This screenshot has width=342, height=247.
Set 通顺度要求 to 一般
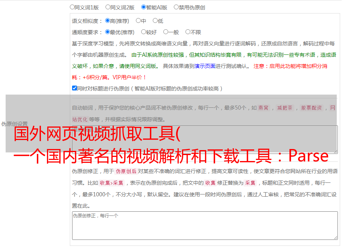click(166, 32)
